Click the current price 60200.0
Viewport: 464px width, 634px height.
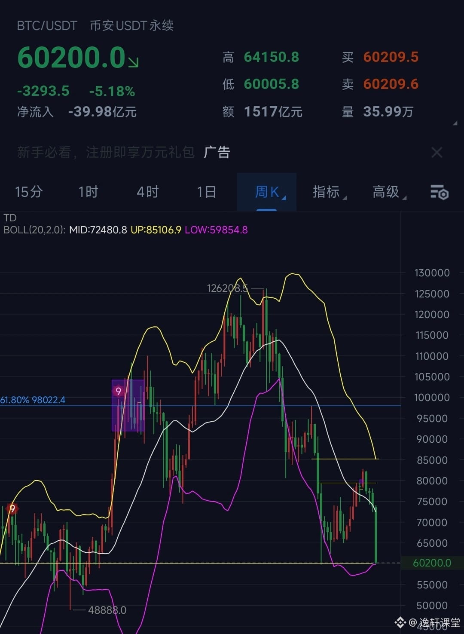[x=71, y=57]
